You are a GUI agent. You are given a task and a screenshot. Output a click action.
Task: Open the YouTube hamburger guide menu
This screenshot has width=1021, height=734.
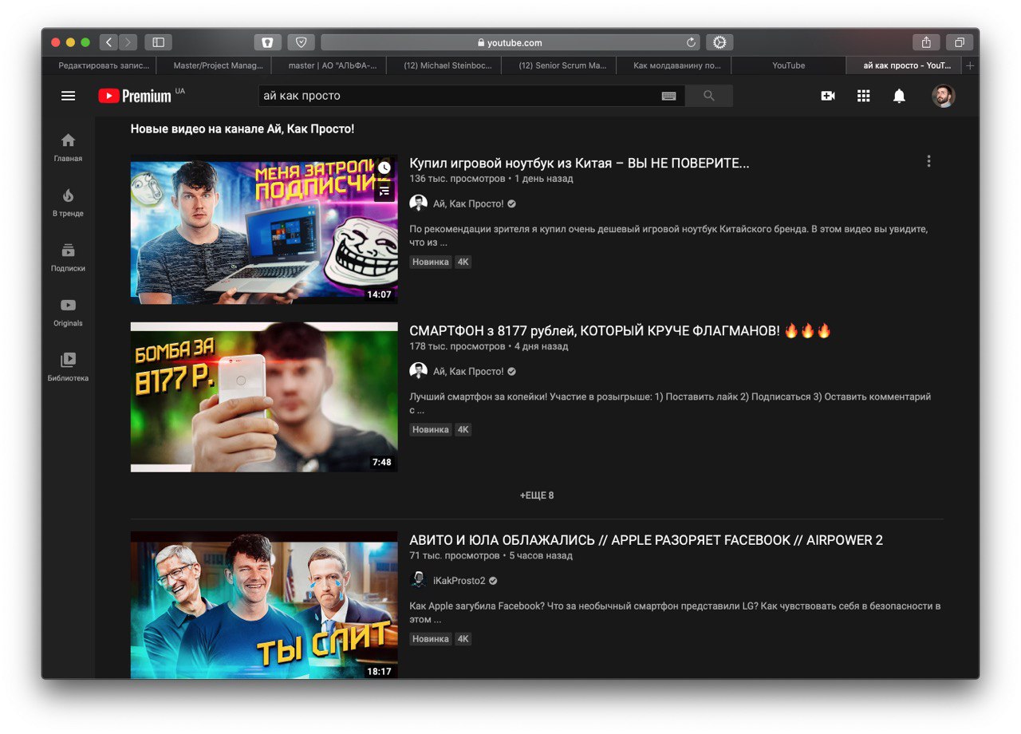point(69,96)
